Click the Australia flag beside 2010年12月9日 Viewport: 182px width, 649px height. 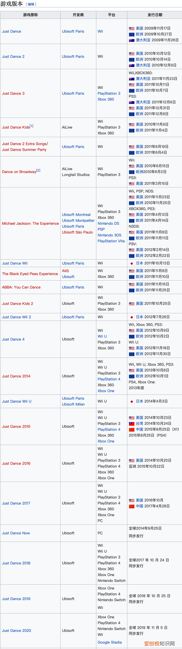132,65
